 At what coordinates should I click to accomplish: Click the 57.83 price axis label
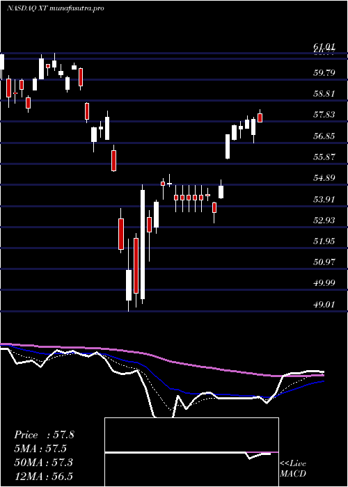point(324,115)
